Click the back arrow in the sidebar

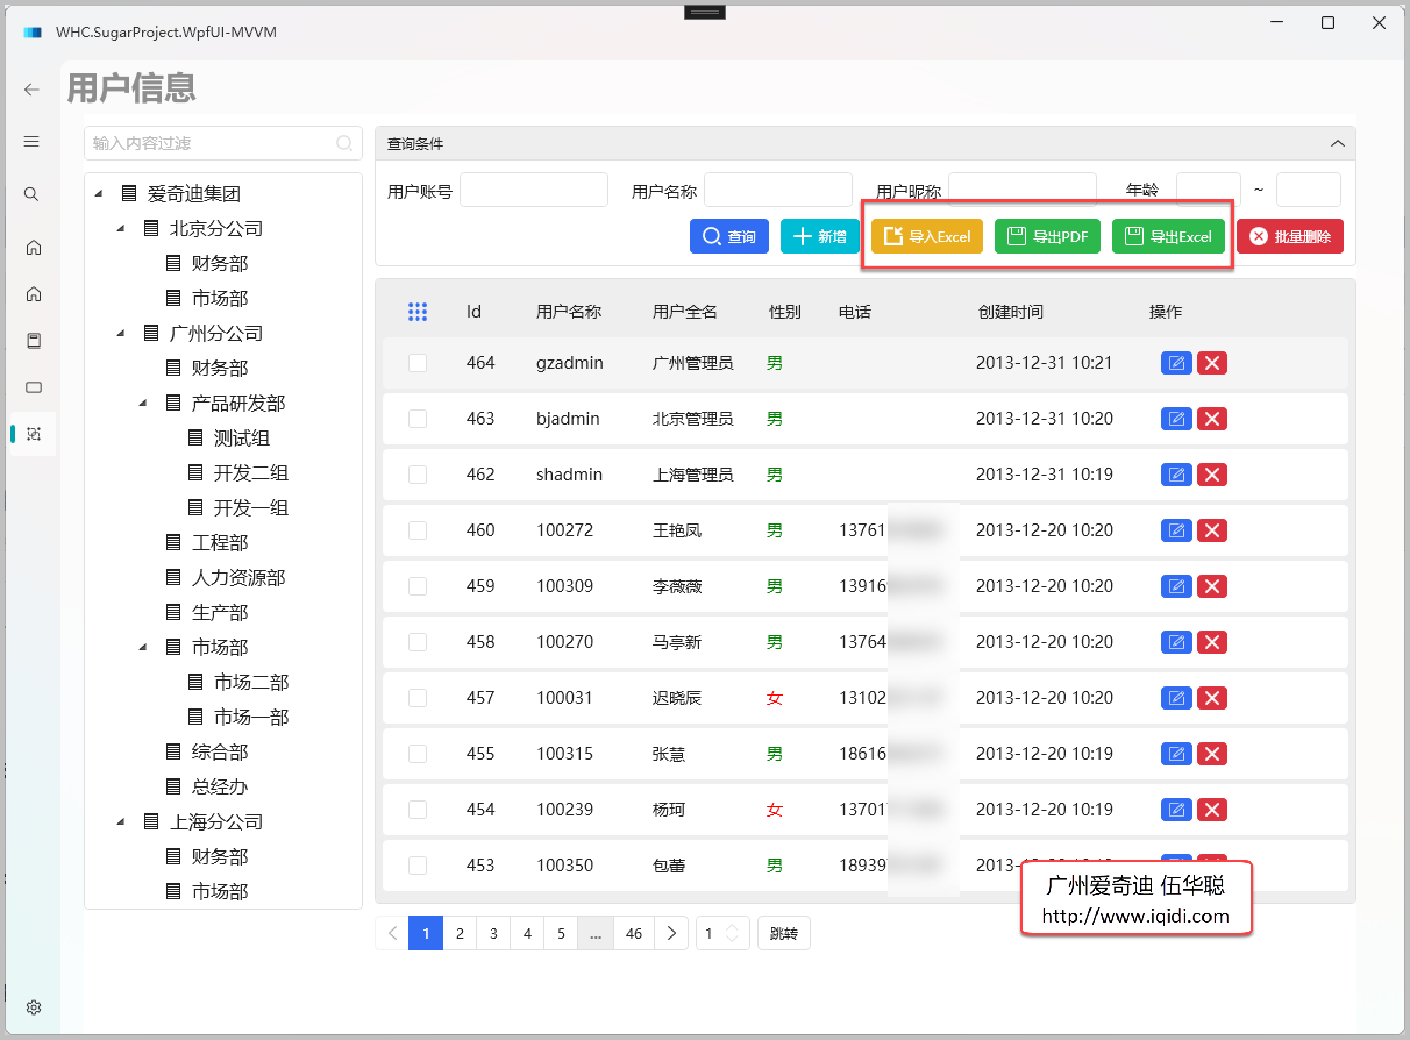point(31,90)
